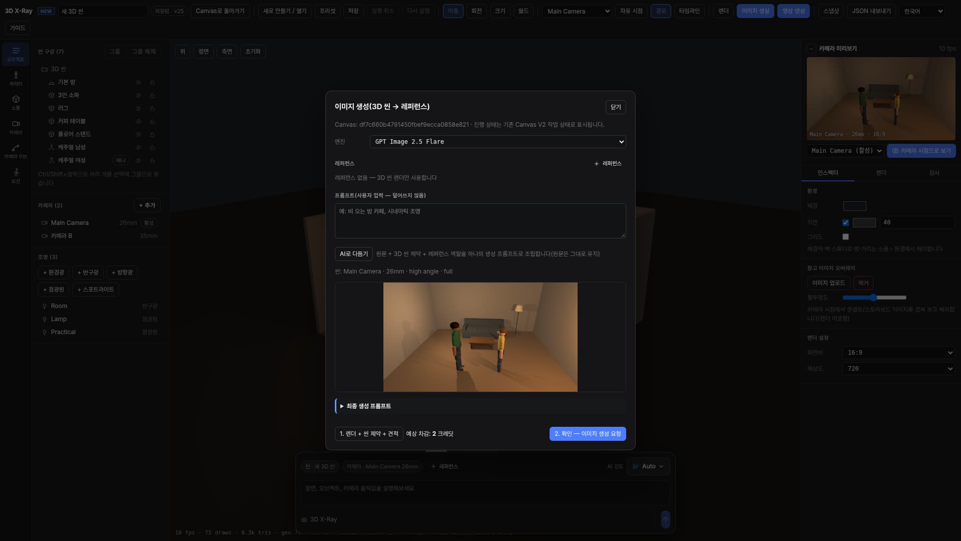Open the 모션 running figure icon

click(16, 176)
